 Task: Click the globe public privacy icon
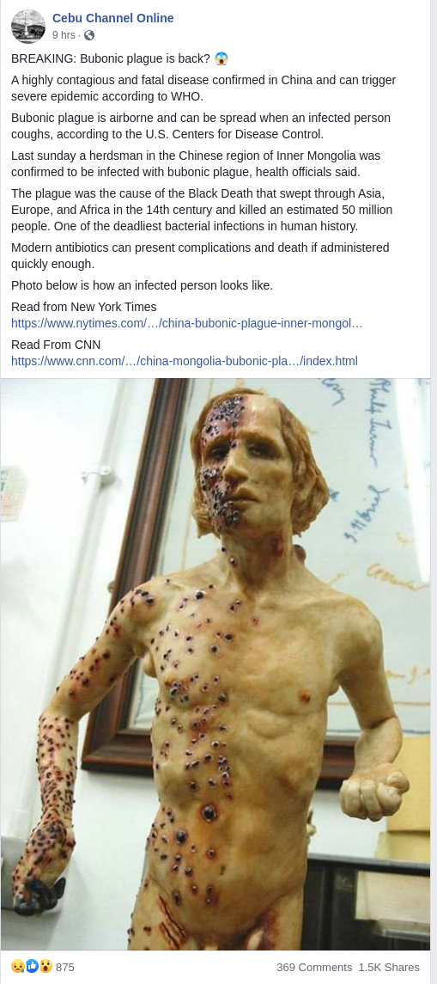click(89, 35)
